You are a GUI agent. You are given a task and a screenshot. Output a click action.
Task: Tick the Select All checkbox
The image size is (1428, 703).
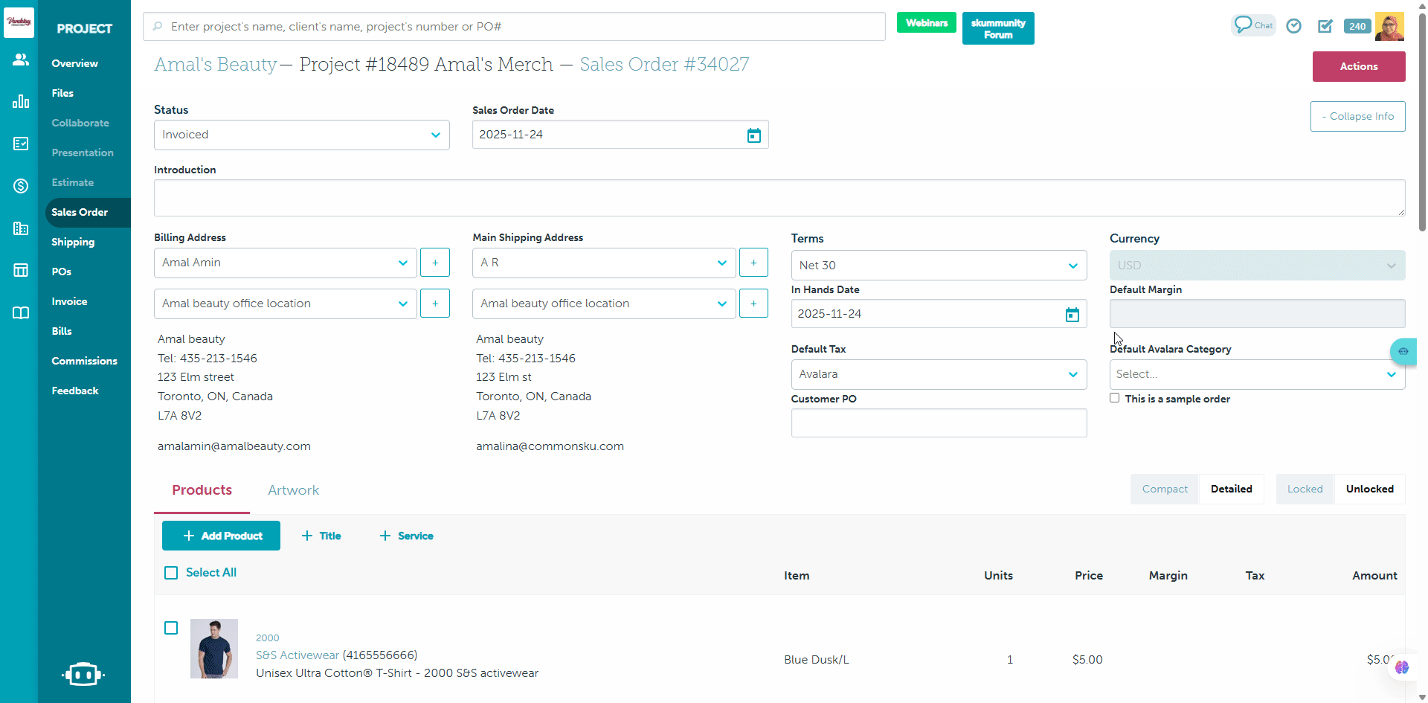171,573
